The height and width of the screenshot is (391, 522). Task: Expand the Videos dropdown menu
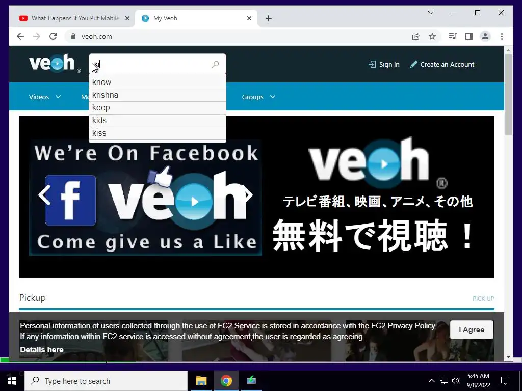click(45, 97)
